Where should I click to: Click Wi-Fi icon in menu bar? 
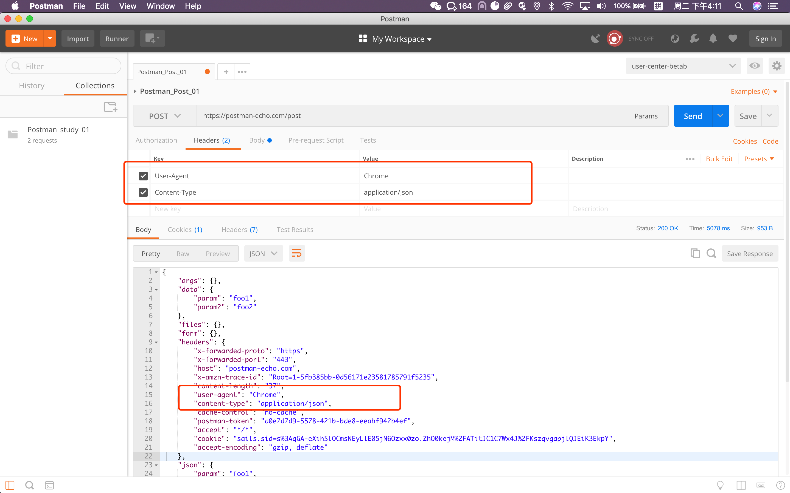(568, 6)
